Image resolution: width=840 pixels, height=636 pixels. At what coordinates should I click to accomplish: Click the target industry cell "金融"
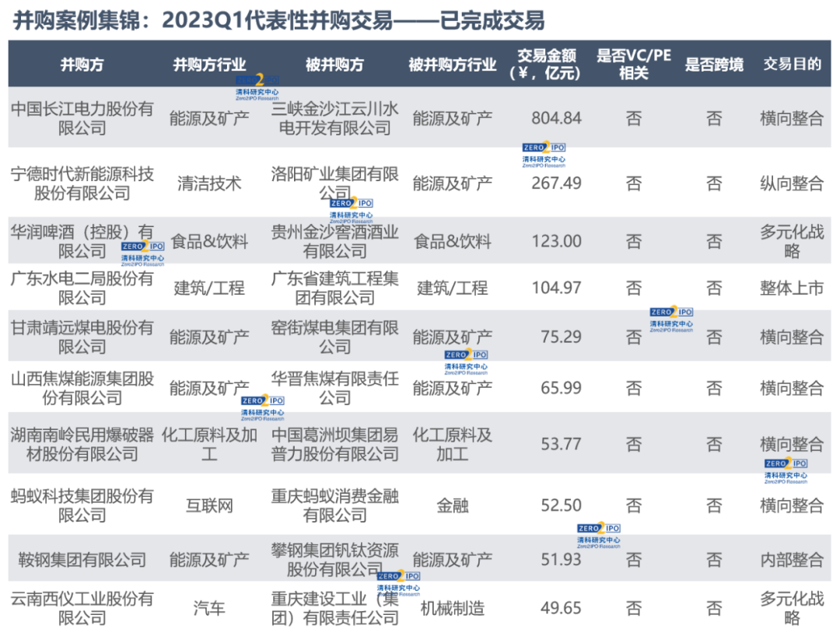(x=453, y=505)
